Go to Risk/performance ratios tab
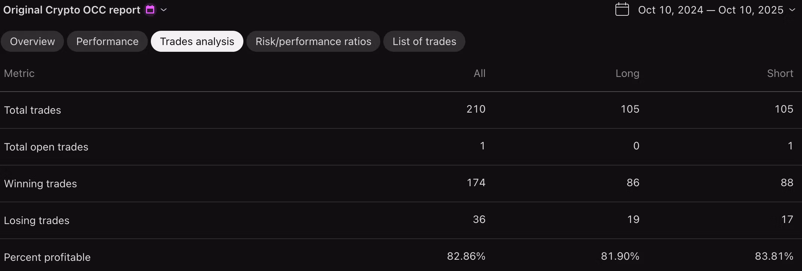Image resolution: width=802 pixels, height=271 pixels. pyautogui.click(x=313, y=41)
